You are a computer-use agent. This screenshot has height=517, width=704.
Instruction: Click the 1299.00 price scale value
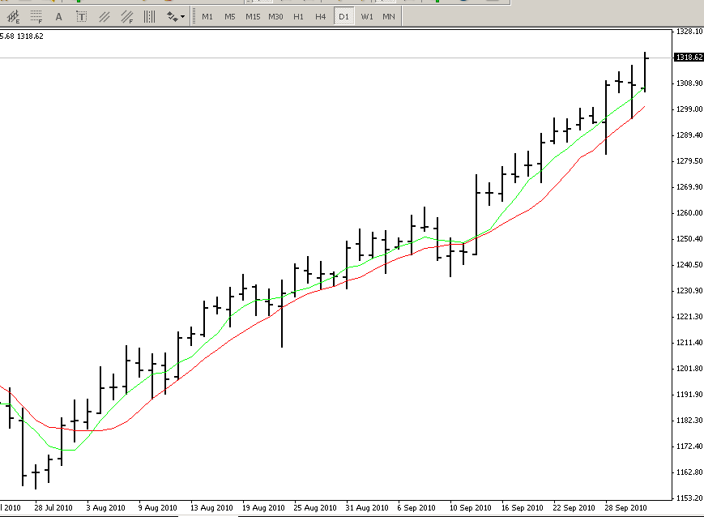tap(689, 109)
